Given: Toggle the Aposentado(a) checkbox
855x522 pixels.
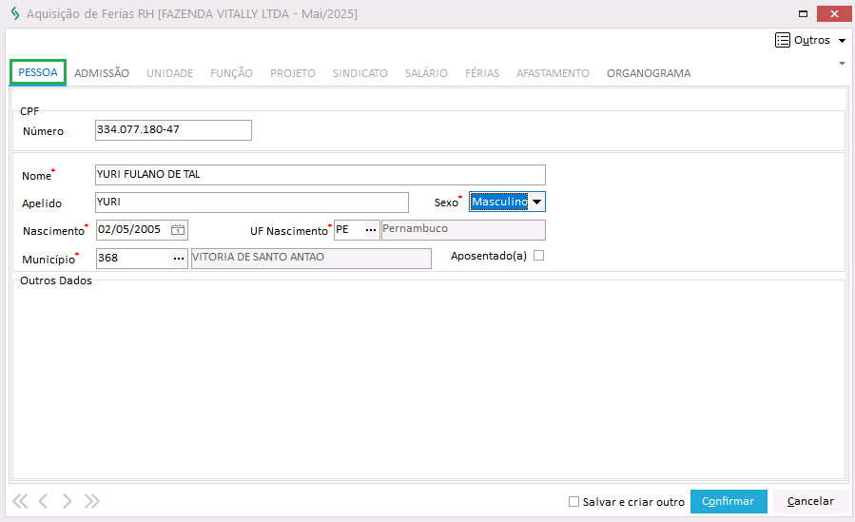Looking at the screenshot, I should pos(538,256).
